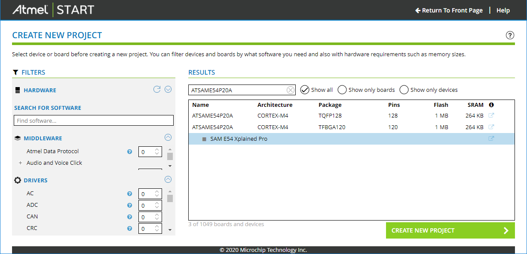Click the SRAM column info icon
Viewport: 527px width, 254px height.
[x=491, y=105]
